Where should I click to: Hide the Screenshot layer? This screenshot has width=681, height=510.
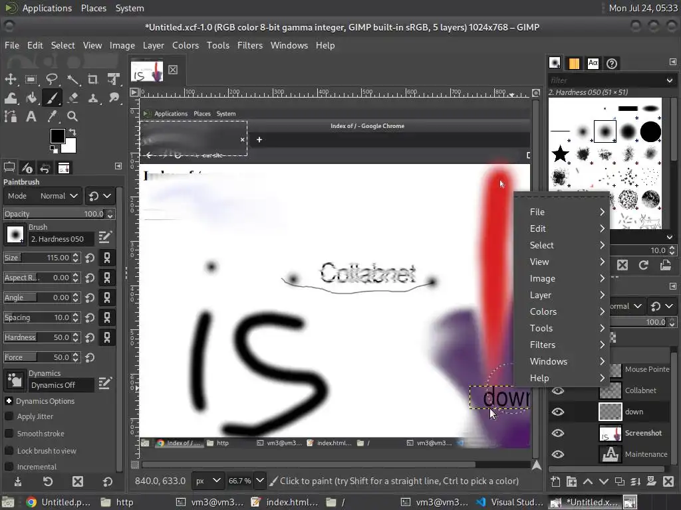tap(558, 433)
